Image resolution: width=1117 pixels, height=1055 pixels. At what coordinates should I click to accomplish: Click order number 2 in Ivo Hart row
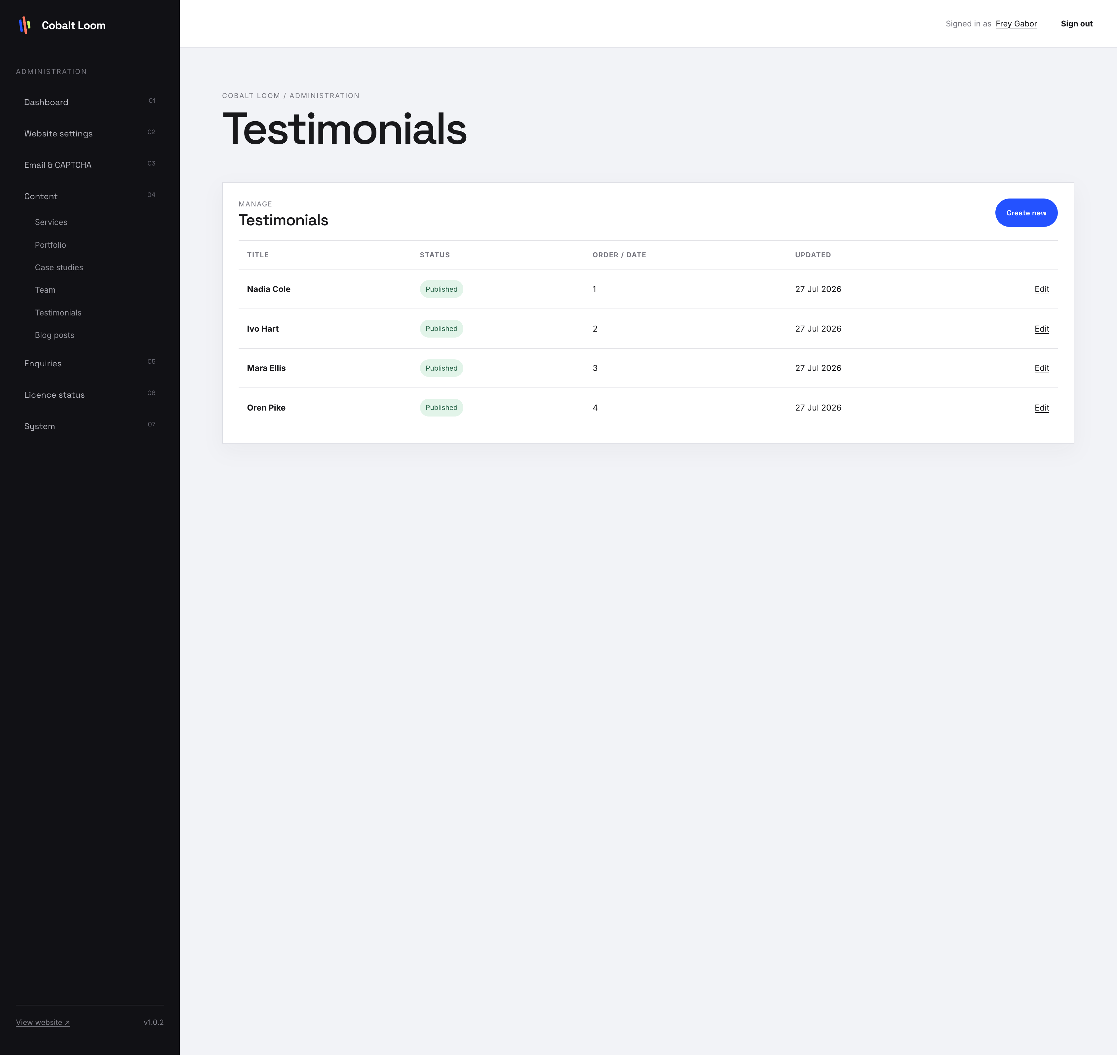tap(595, 329)
